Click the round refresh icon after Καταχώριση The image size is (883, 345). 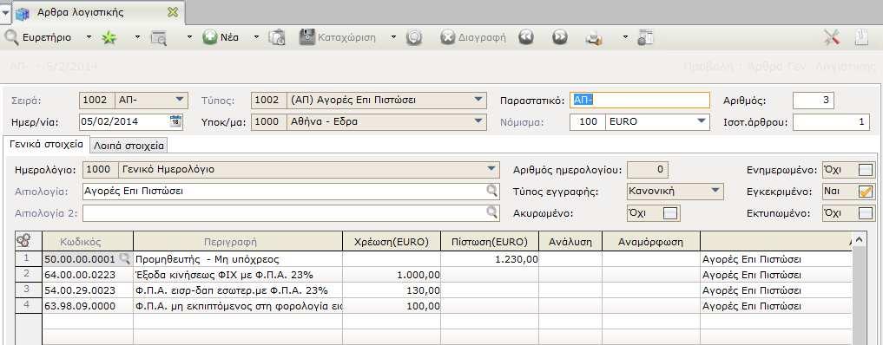[414, 37]
